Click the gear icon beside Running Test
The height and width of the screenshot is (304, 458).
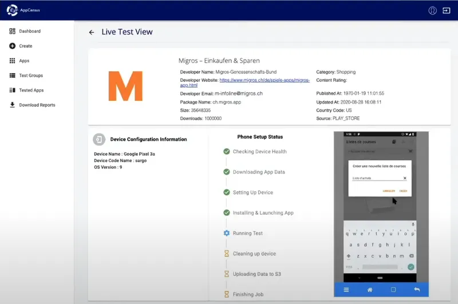[x=226, y=233]
